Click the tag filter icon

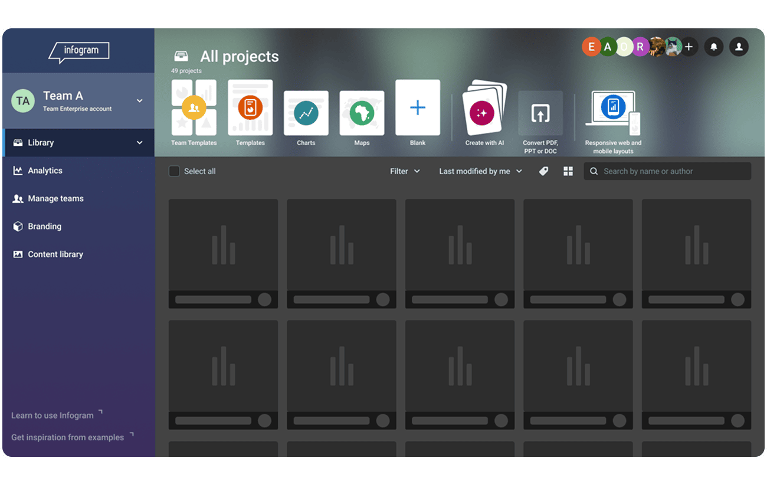(543, 171)
